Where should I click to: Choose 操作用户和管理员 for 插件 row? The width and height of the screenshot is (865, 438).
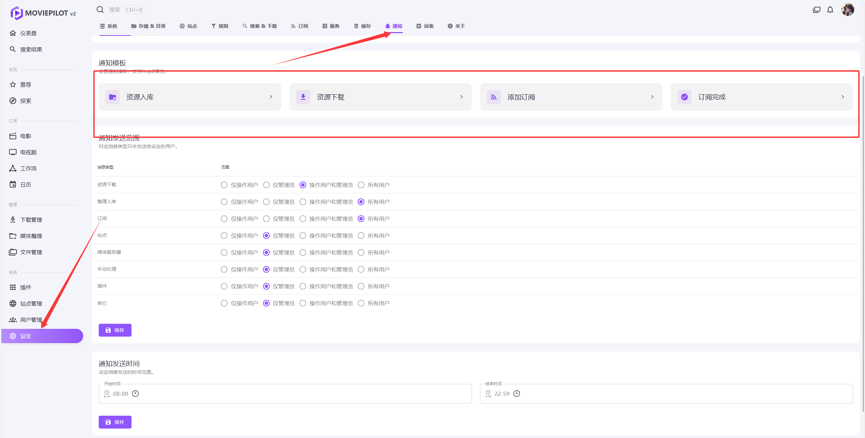coord(303,286)
